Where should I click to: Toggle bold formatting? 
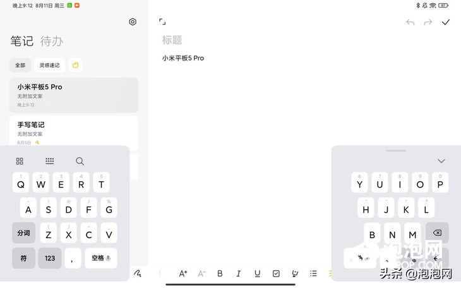tap(220, 273)
